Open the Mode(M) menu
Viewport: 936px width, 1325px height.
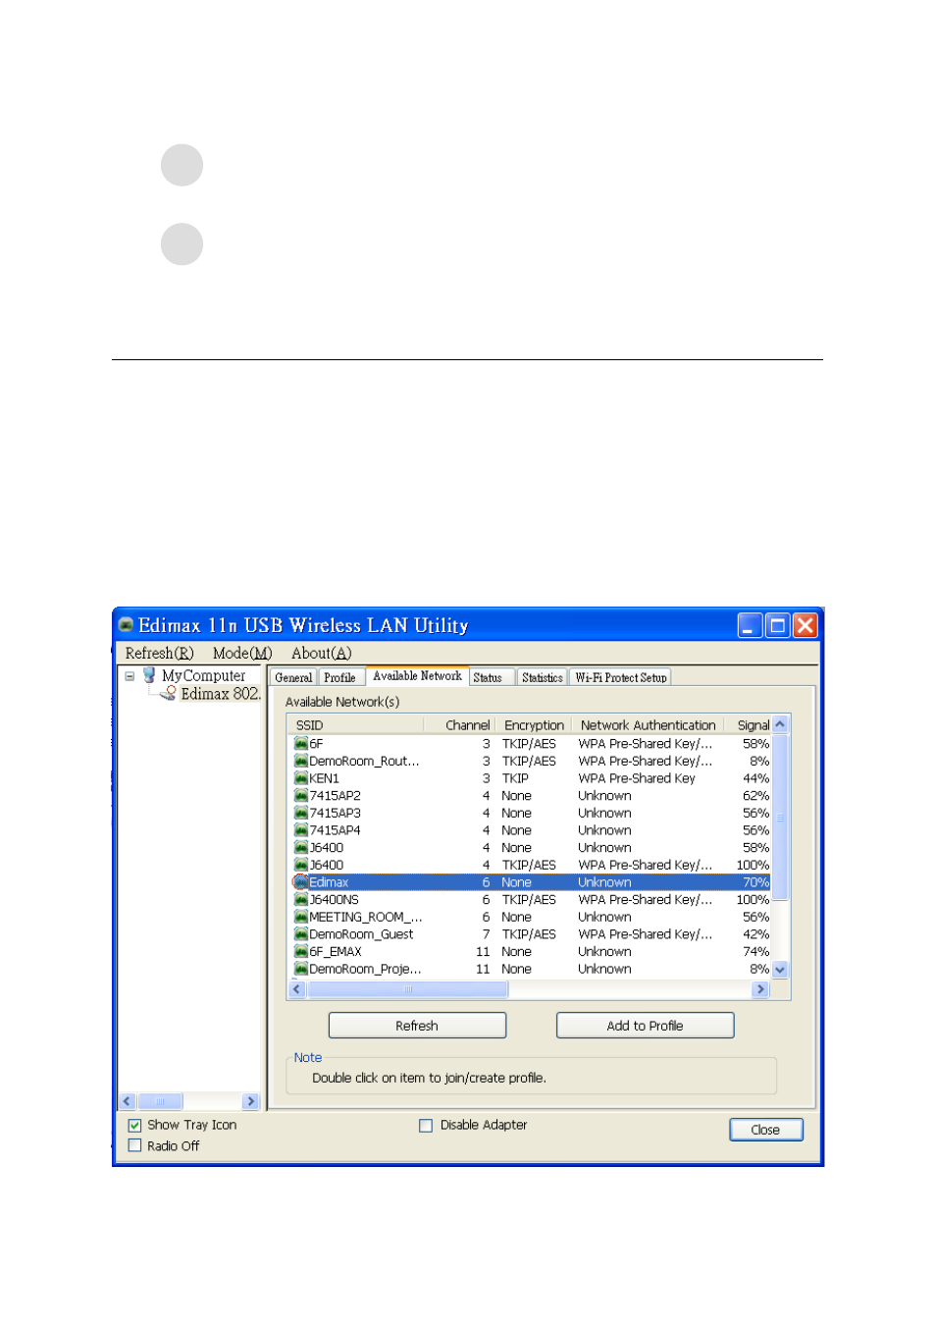[x=242, y=653]
